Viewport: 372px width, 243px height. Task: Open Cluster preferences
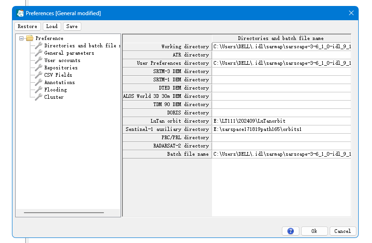click(54, 97)
